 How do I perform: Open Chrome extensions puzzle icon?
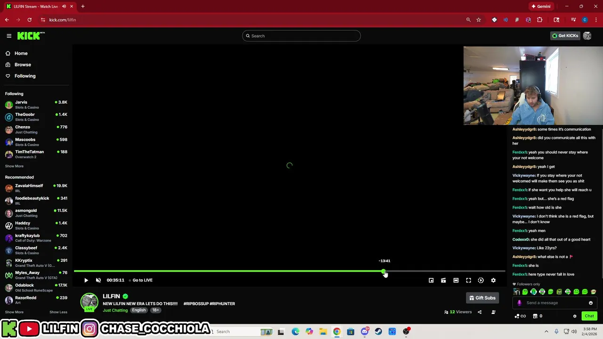coord(539,20)
